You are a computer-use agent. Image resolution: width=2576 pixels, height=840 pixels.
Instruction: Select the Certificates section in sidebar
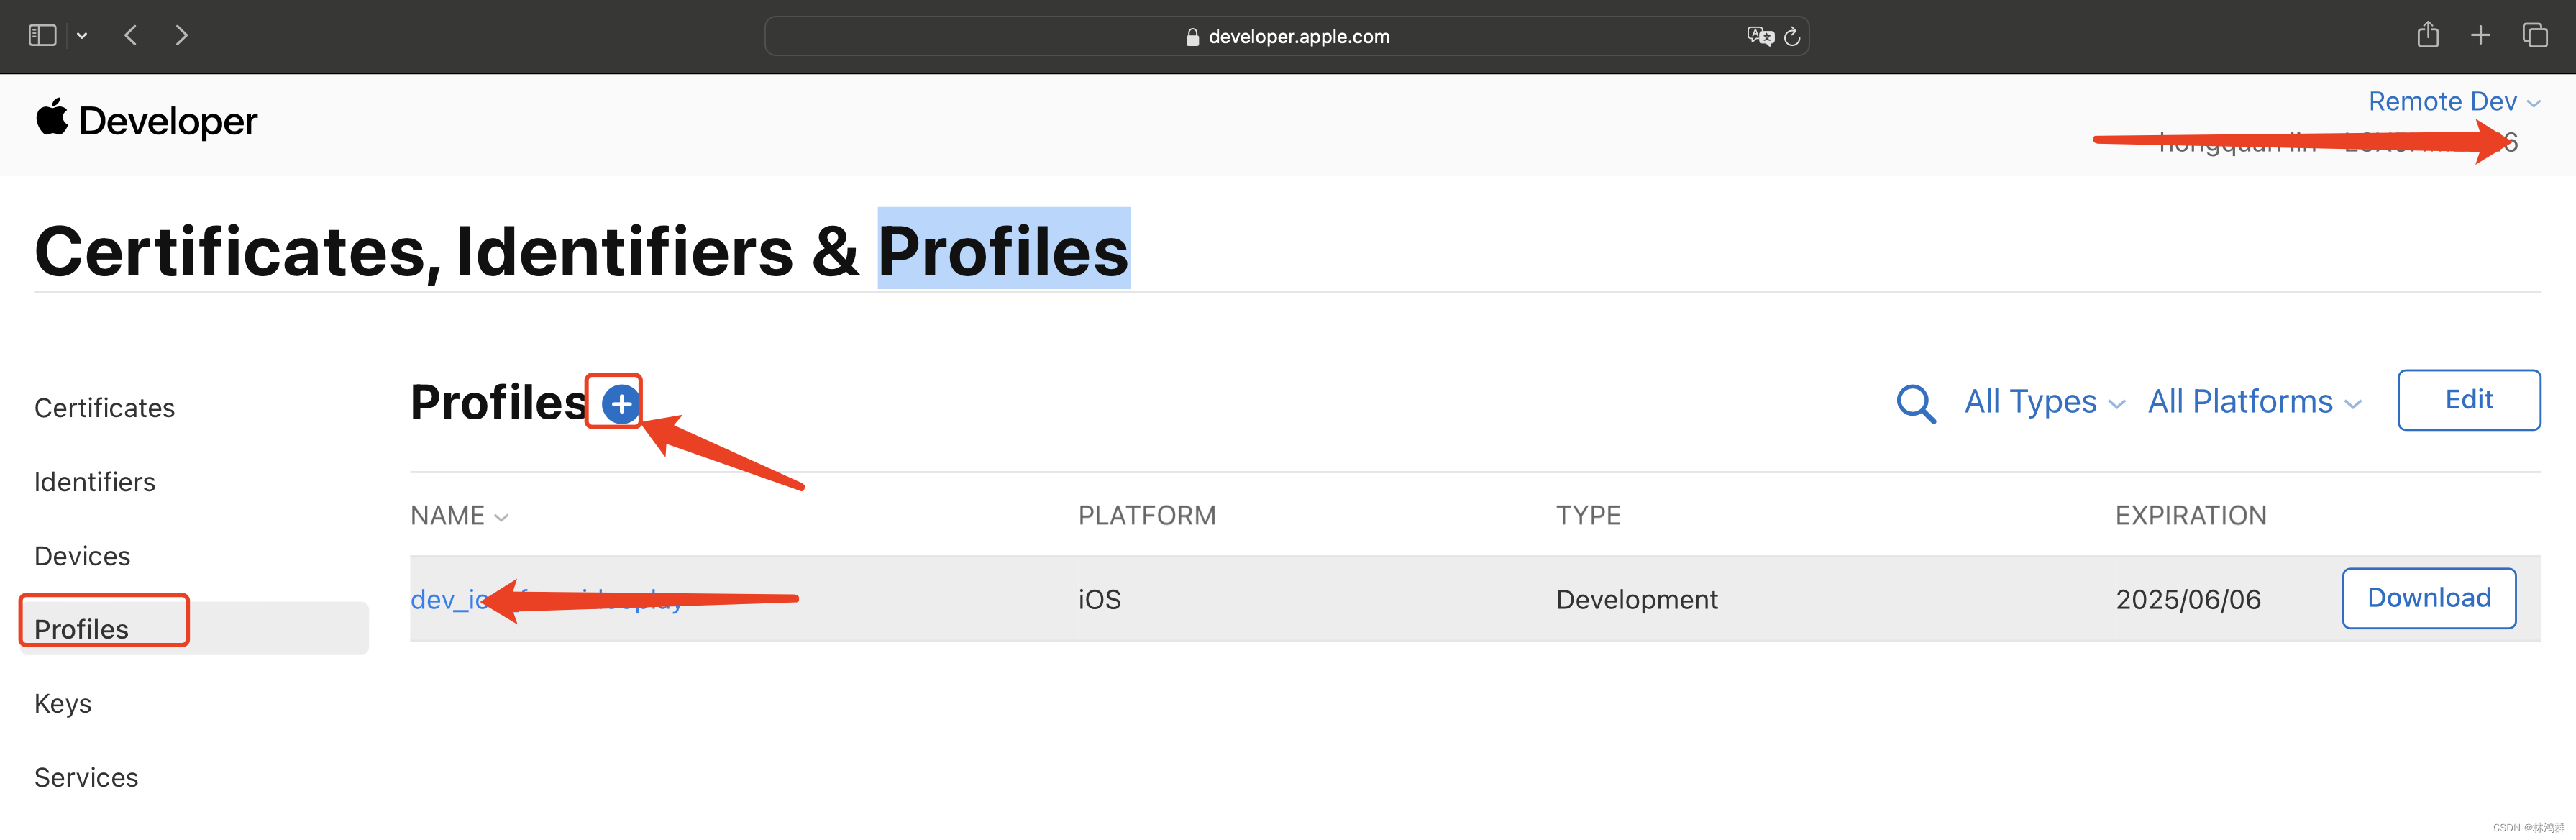coord(105,408)
